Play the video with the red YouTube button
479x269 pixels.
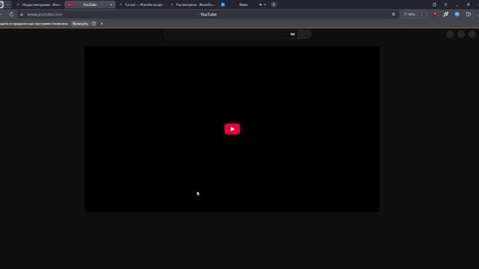pyautogui.click(x=232, y=129)
